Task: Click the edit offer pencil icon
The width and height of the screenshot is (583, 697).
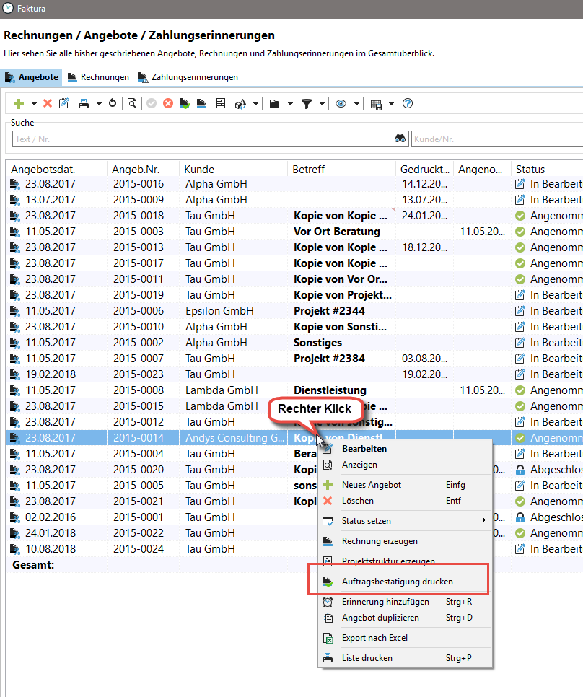Action: [x=64, y=104]
